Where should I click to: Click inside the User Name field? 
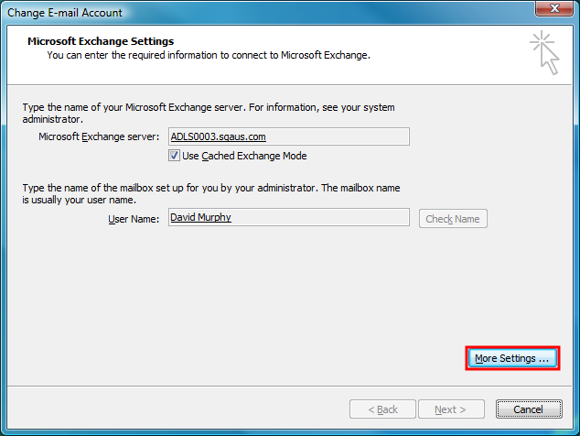(x=311, y=218)
